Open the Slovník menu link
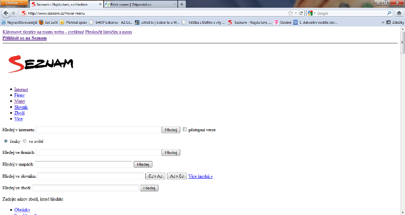 [x=21, y=107]
